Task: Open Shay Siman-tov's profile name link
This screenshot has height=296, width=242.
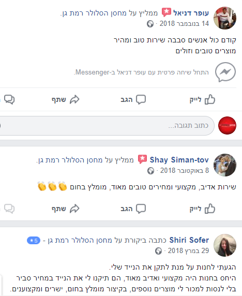Action: pos(179,160)
